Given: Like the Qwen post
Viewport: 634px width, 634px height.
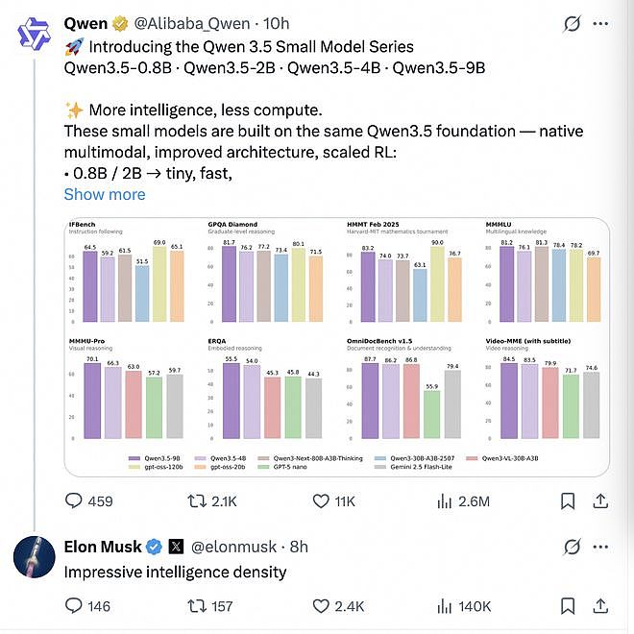Looking at the screenshot, I should pyautogui.click(x=333, y=501).
